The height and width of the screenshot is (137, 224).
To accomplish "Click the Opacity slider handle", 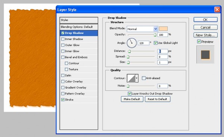I will coord(155,35).
